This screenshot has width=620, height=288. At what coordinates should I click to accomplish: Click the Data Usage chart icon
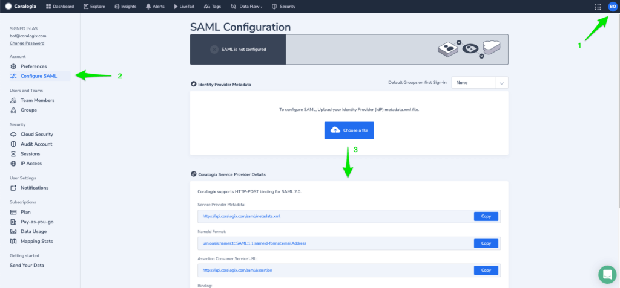13,232
